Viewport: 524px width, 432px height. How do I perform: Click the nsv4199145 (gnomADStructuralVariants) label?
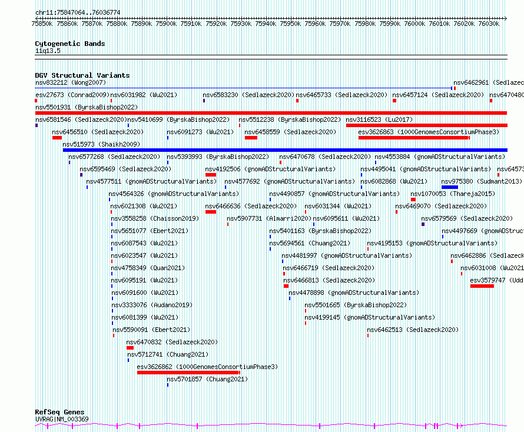(x=370, y=317)
